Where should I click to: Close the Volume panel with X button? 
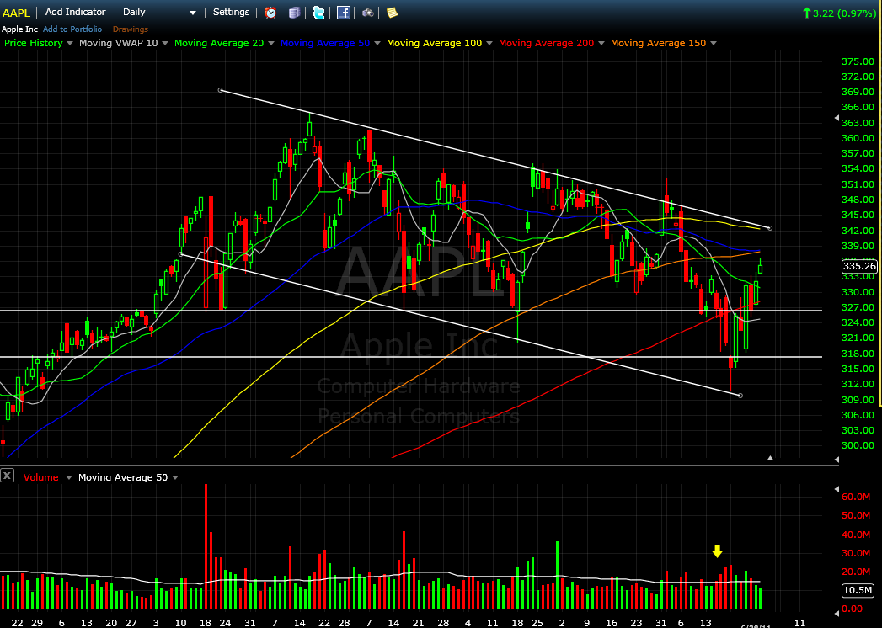tap(7, 476)
